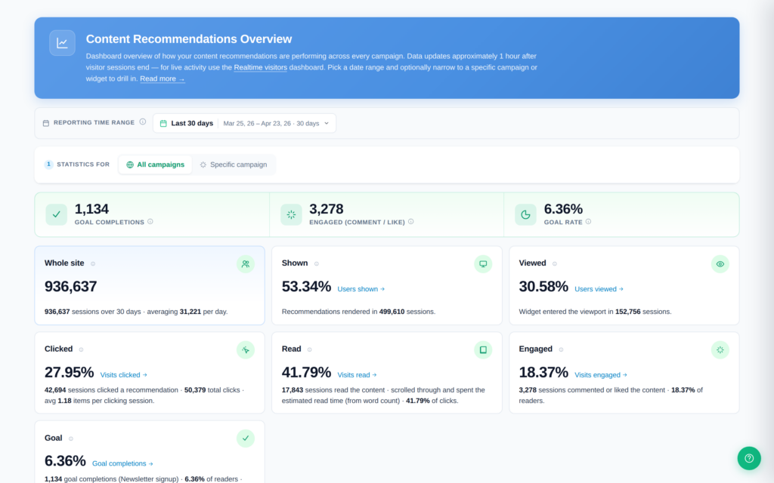
Task: Click the info icon next to Goal Completions
Action: coord(150,222)
